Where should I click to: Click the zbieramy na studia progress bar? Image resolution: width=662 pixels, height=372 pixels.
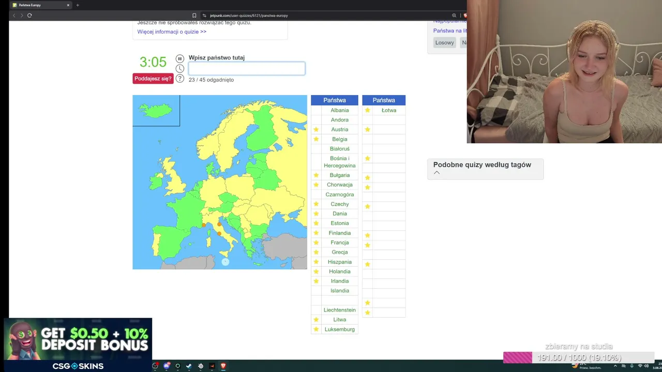click(578, 358)
